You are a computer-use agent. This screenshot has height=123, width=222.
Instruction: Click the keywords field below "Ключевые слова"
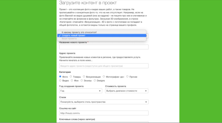104,122
